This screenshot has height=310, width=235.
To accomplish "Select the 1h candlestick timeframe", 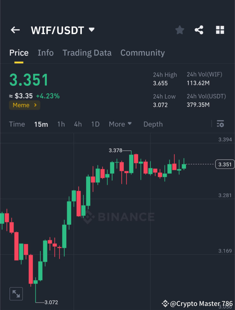I will [61, 124].
